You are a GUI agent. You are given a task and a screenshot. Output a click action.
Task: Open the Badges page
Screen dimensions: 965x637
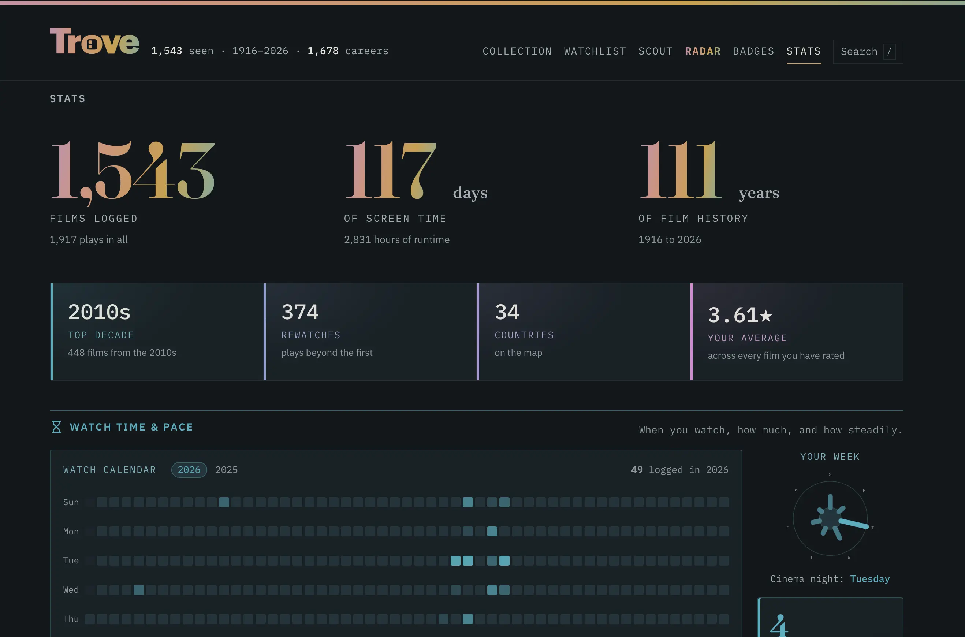pyautogui.click(x=753, y=51)
